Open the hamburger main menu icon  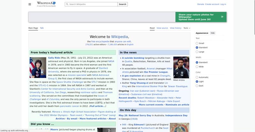pos(30,4)
